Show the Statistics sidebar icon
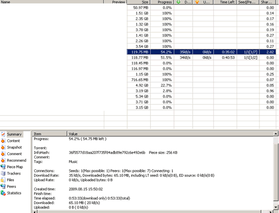279x213 pixels. [x=3, y=193]
